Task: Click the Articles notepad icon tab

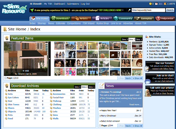Action: pos(103,18)
